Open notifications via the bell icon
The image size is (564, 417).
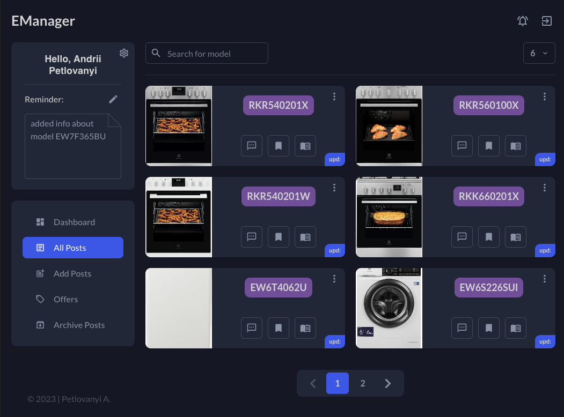[x=523, y=21]
